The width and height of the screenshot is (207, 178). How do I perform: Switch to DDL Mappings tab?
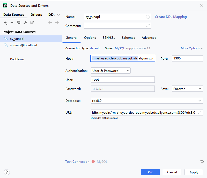click(x=51, y=15)
